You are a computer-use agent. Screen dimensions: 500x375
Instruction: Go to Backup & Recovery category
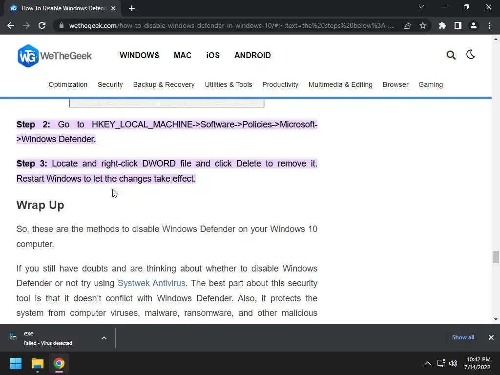click(x=164, y=84)
